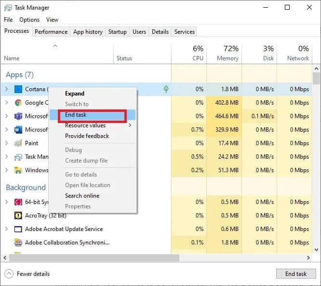The width and height of the screenshot is (321, 286).
Task: Open the View menu
Action: [x=52, y=20]
